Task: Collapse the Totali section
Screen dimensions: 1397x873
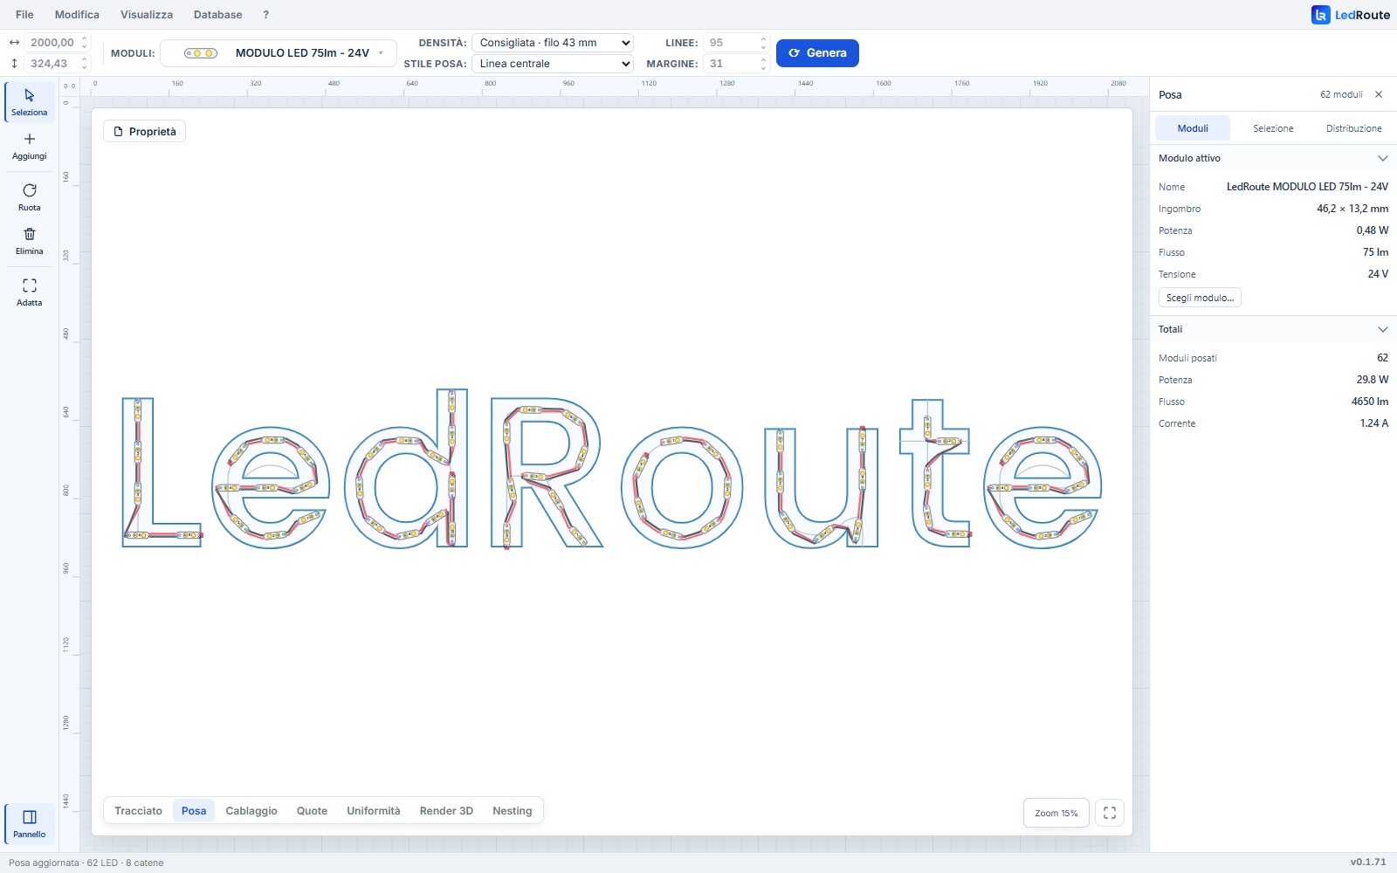Action: tap(1383, 329)
